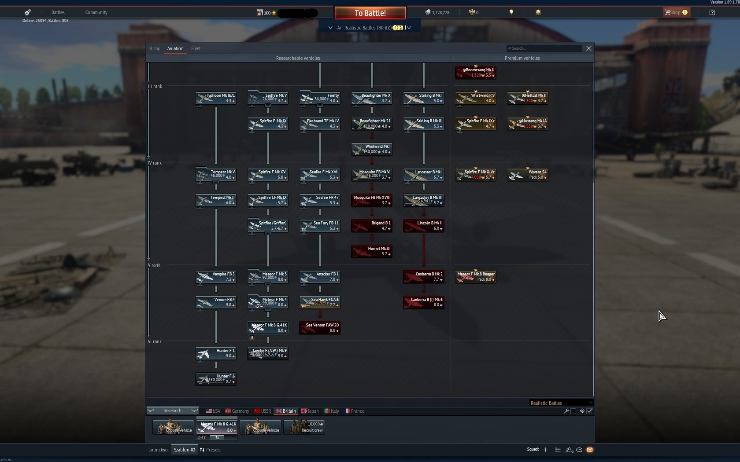The height and width of the screenshot is (462, 740).
Task: Toggle the ammo refill checkbox
Action: pos(590,411)
